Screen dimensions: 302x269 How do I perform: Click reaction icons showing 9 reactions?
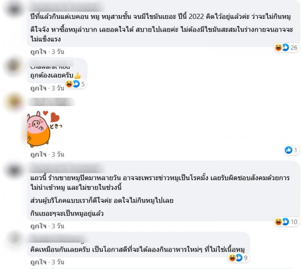pyautogui.click(x=239, y=258)
